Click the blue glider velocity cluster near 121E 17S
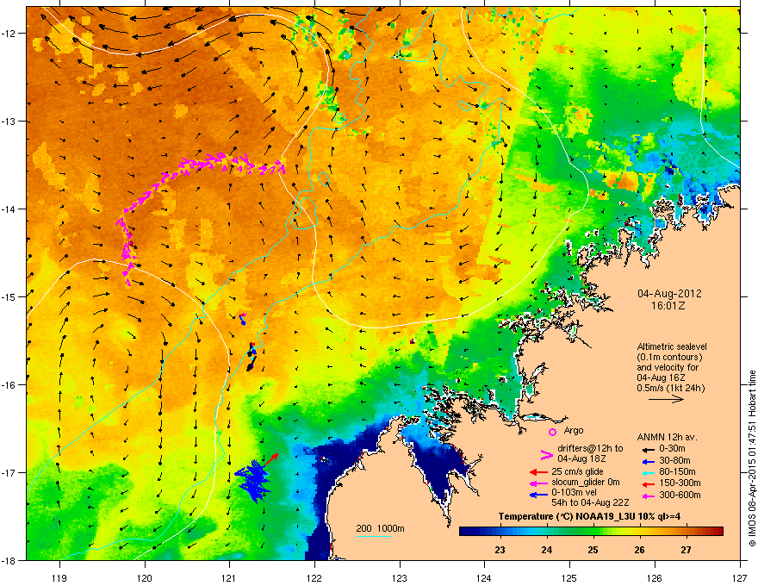This screenshot has height=586, width=758. (253, 481)
